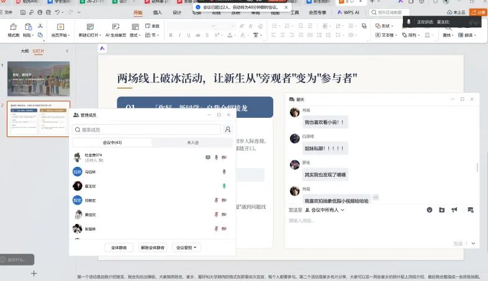Click the file folder icon in chat toolbar
Image resolution: width=488 pixels, height=281 pixels.
[442, 210]
